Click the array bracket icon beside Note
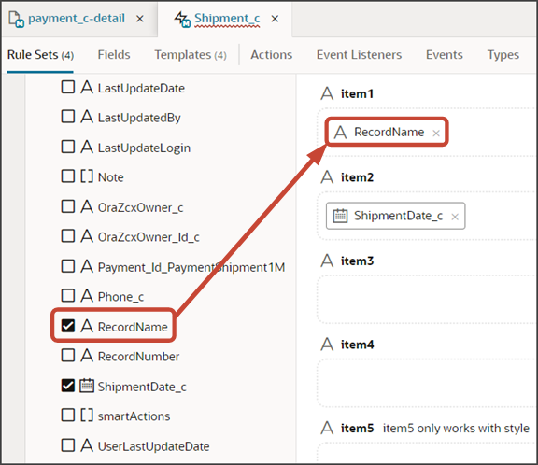The width and height of the screenshot is (538, 465). [x=87, y=176]
